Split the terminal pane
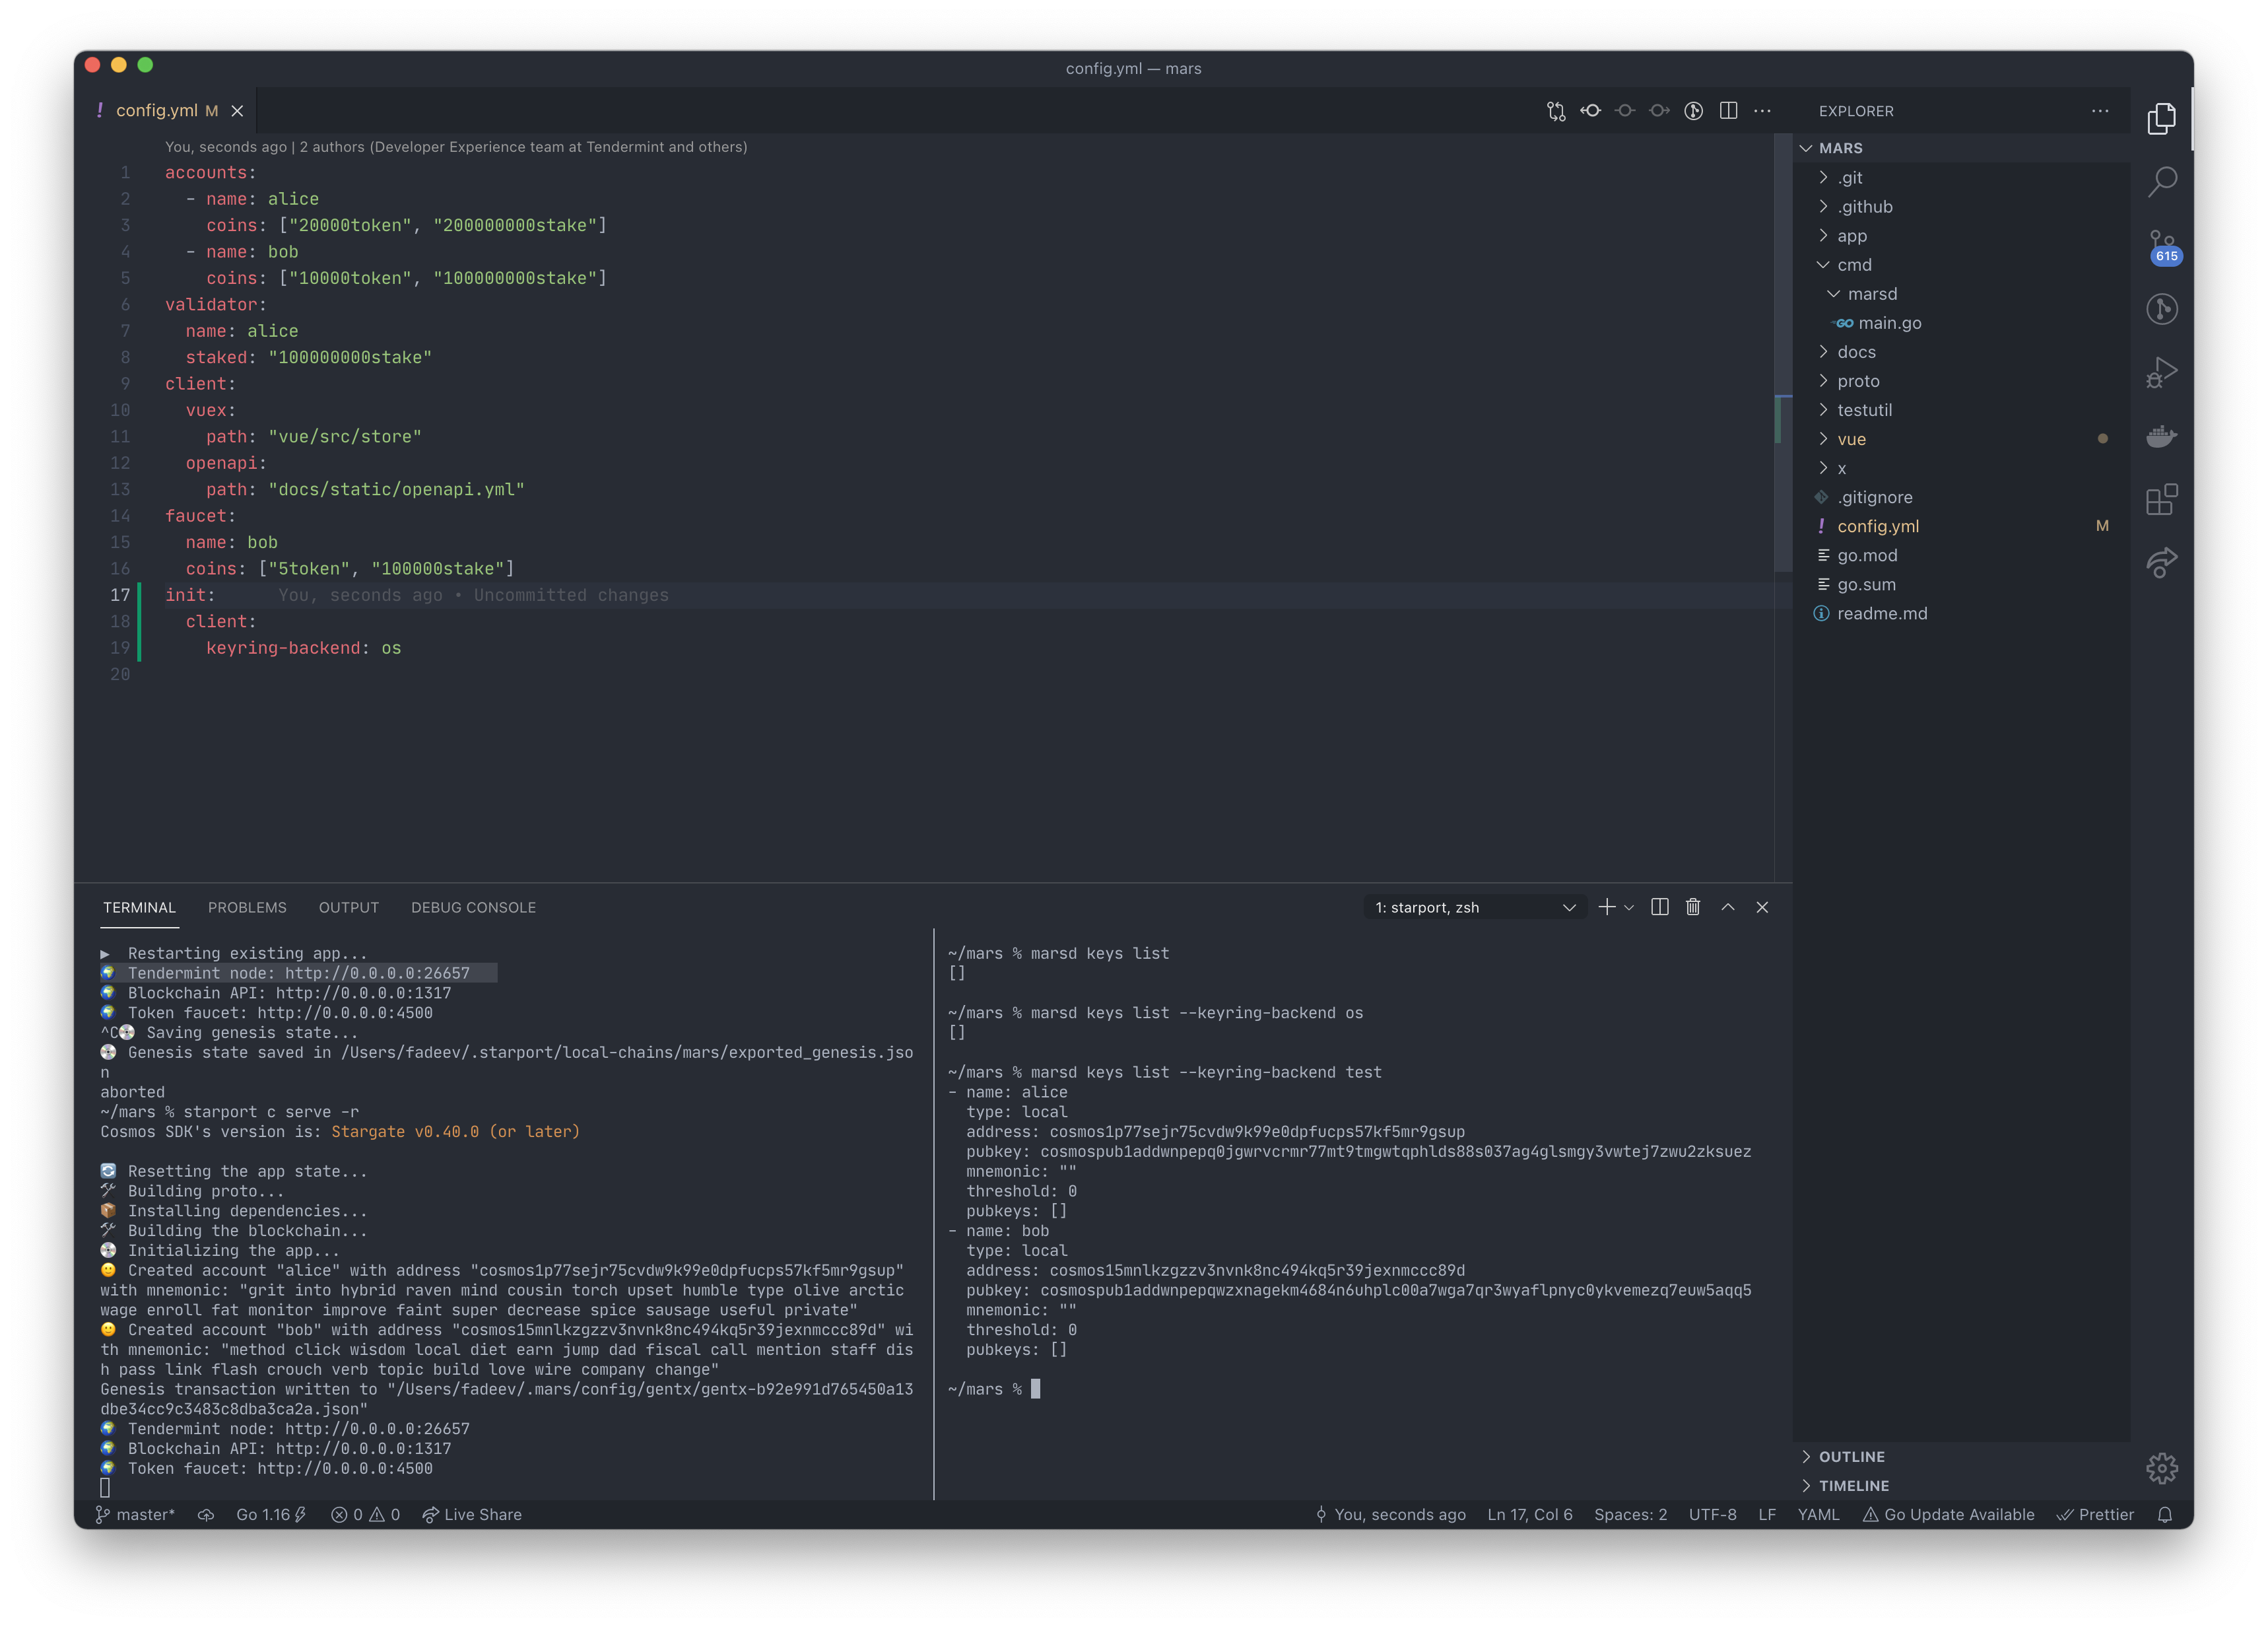 (1659, 907)
